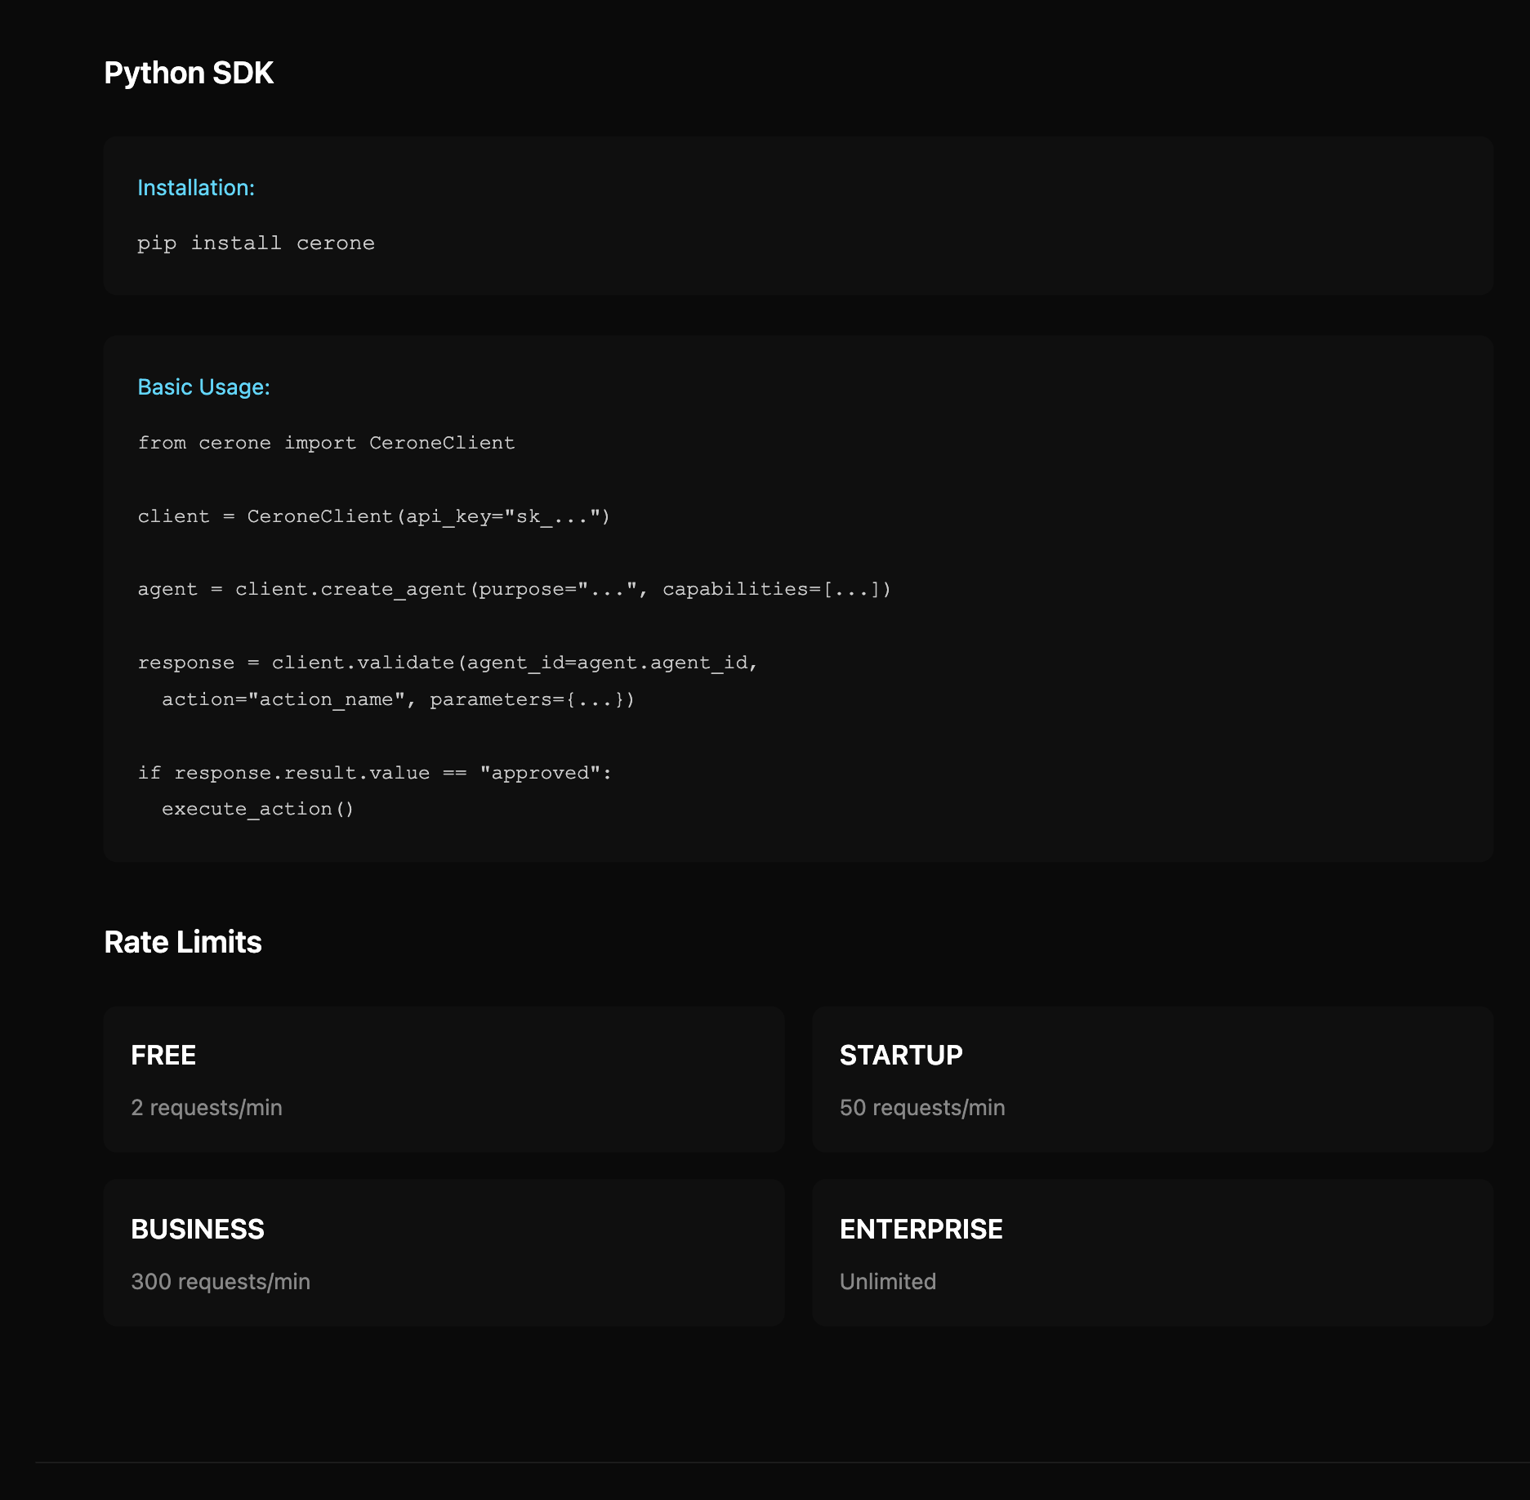Click the execute_action() line
The image size is (1530, 1500).
(257, 809)
